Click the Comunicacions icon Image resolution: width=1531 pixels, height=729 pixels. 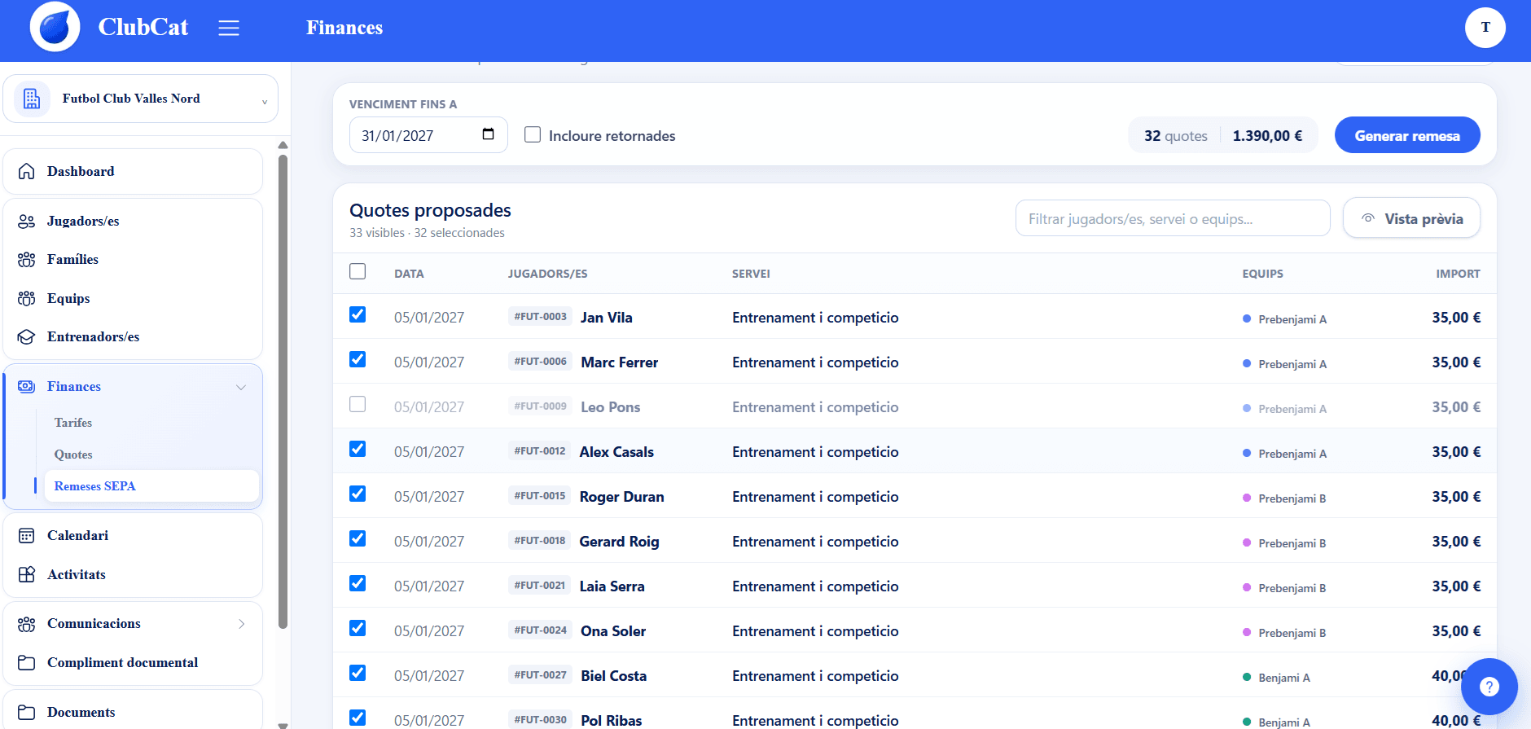(27, 624)
